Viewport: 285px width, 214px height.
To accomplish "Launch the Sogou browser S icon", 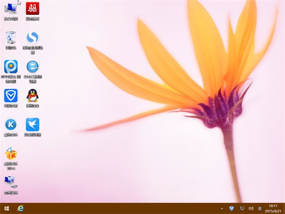I will (33, 43).
